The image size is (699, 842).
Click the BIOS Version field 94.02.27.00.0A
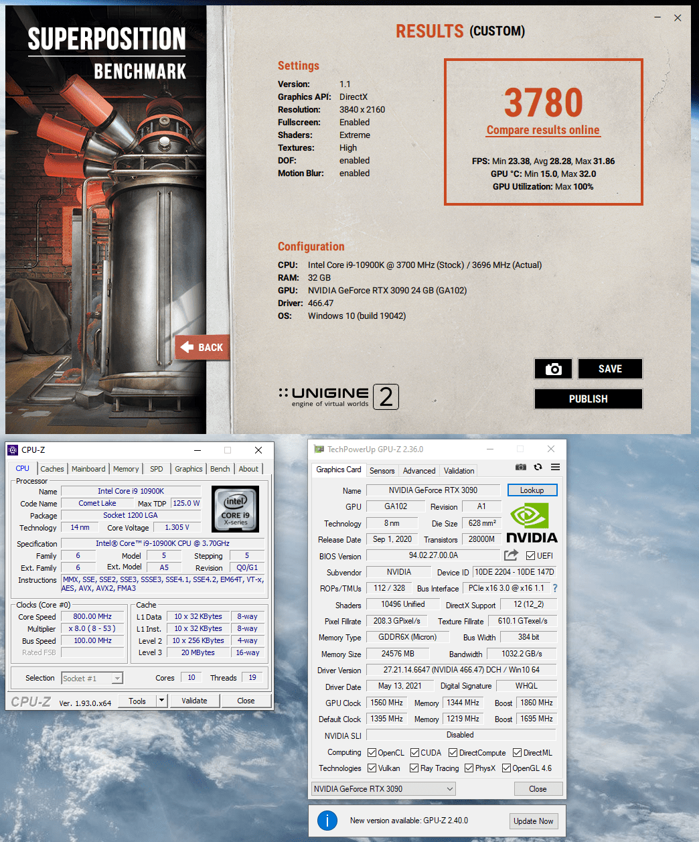coord(433,555)
